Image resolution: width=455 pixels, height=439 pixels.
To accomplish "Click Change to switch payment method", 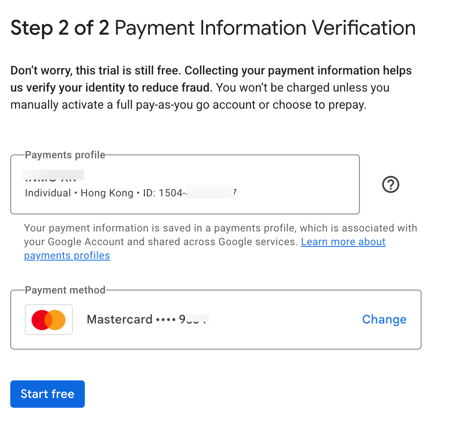I will click(384, 320).
